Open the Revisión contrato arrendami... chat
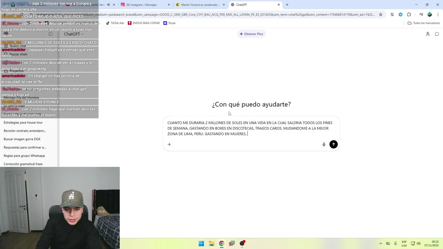Image resolution: width=443 pixels, height=249 pixels. [x=25, y=131]
